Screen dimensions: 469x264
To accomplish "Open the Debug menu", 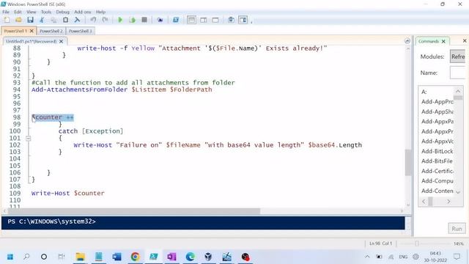I will [x=62, y=12].
